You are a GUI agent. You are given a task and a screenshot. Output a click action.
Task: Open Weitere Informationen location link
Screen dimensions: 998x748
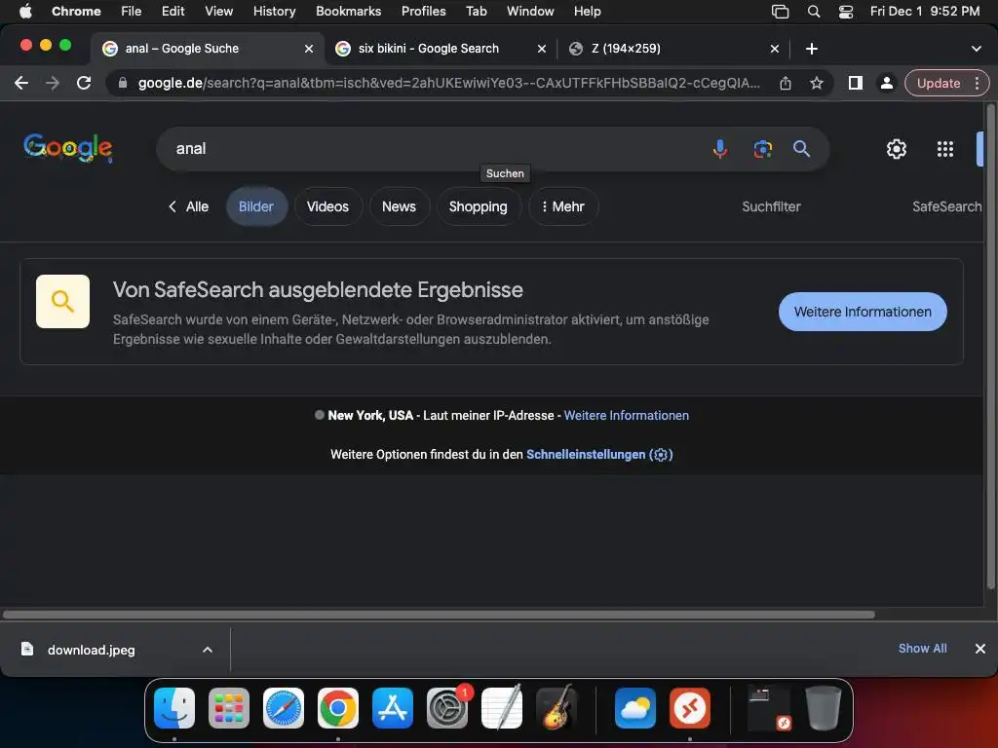627,415
